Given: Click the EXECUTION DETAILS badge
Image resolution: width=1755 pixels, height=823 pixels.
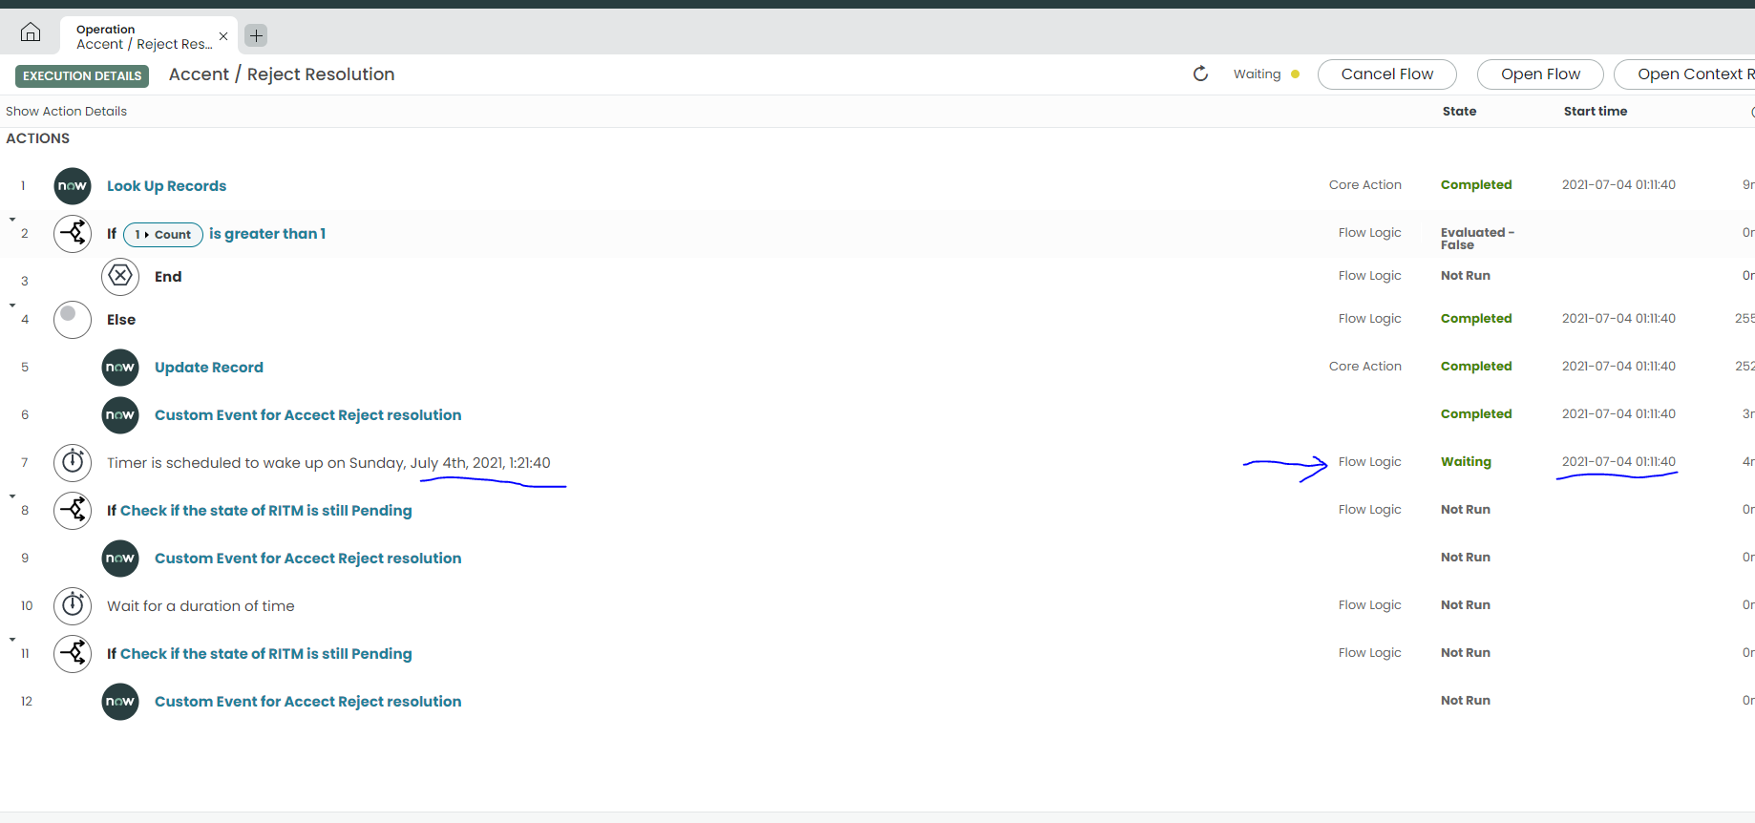Looking at the screenshot, I should tap(82, 76).
